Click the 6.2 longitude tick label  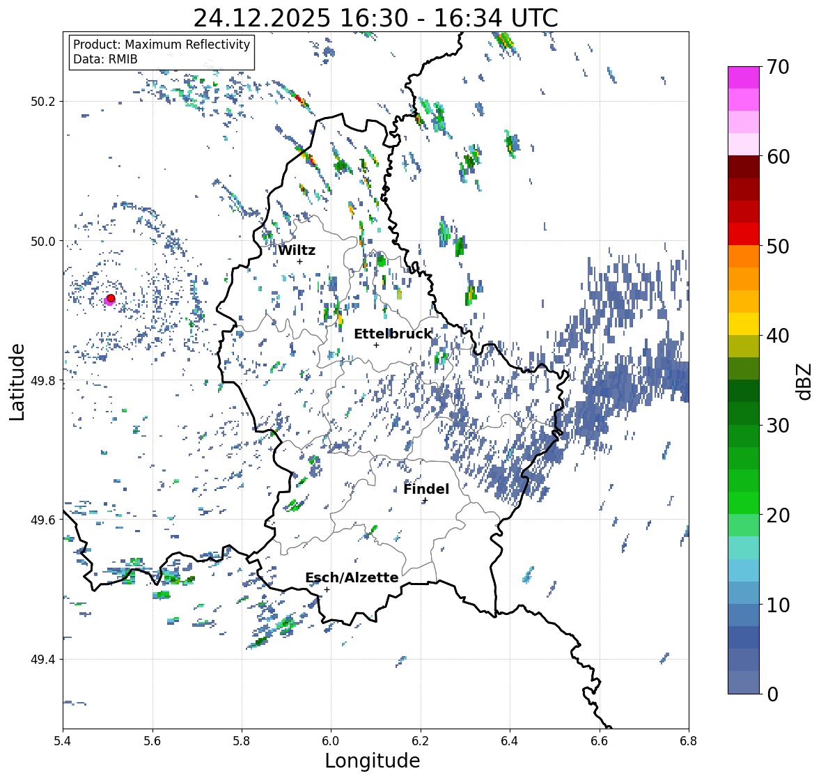coord(421,741)
